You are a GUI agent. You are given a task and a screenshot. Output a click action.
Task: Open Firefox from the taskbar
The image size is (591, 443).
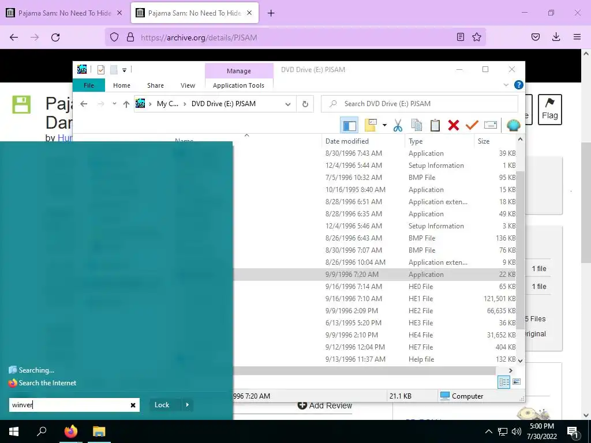coord(71,431)
